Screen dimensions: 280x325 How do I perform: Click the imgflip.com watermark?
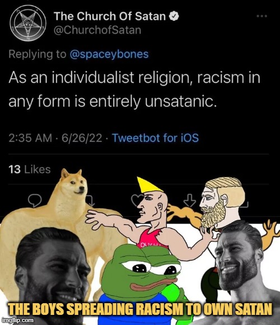pyautogui.click(x=17, y=320)
